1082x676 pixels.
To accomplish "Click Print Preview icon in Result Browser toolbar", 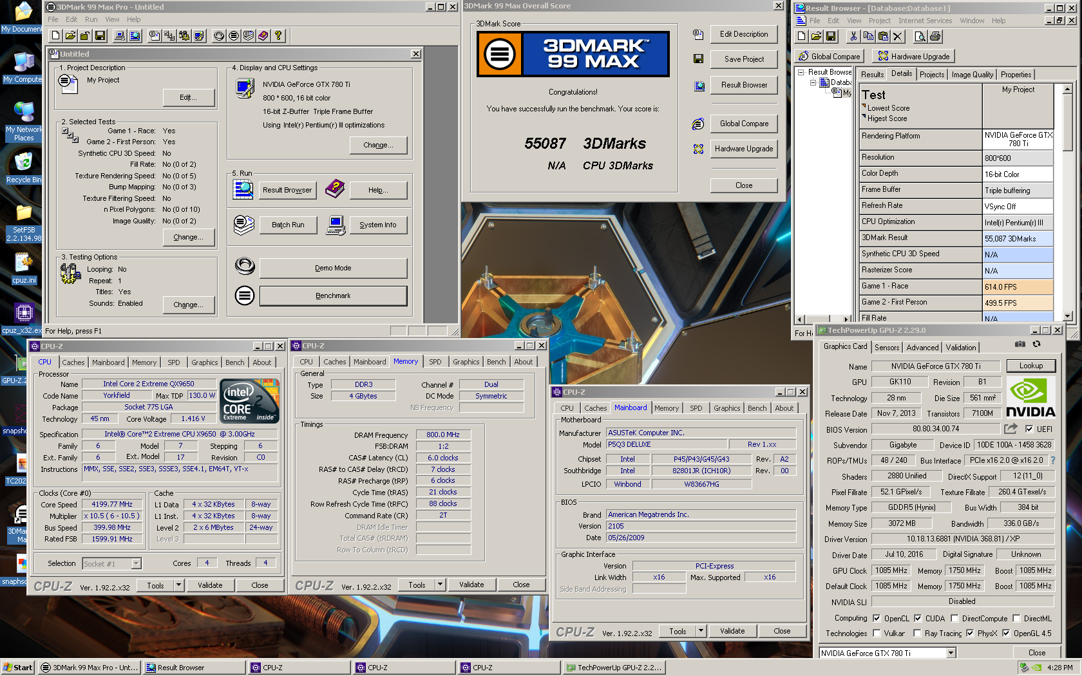I will 920,36.
